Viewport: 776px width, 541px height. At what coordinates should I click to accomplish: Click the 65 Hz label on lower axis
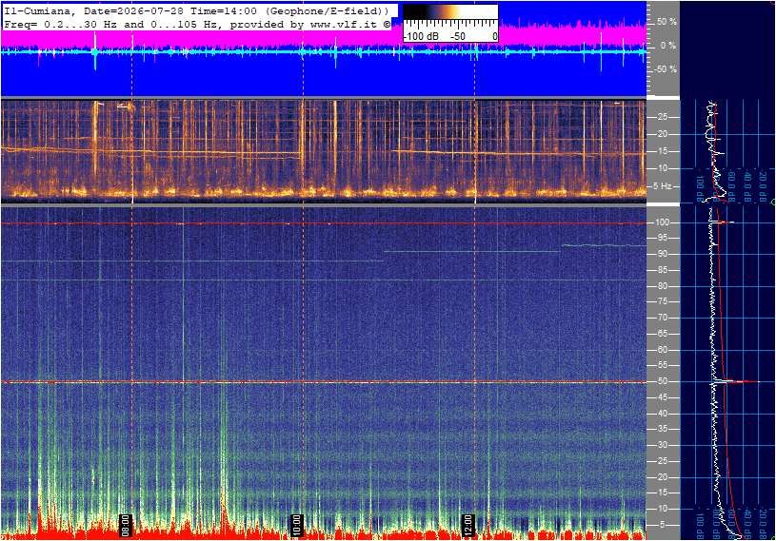point(663,334)
